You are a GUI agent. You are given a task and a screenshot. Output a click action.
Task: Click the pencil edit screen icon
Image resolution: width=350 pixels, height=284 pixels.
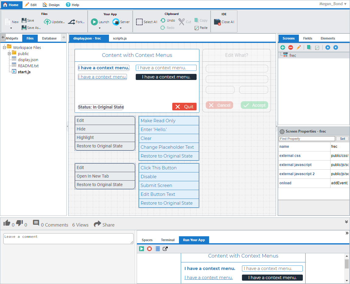point(299,47)
